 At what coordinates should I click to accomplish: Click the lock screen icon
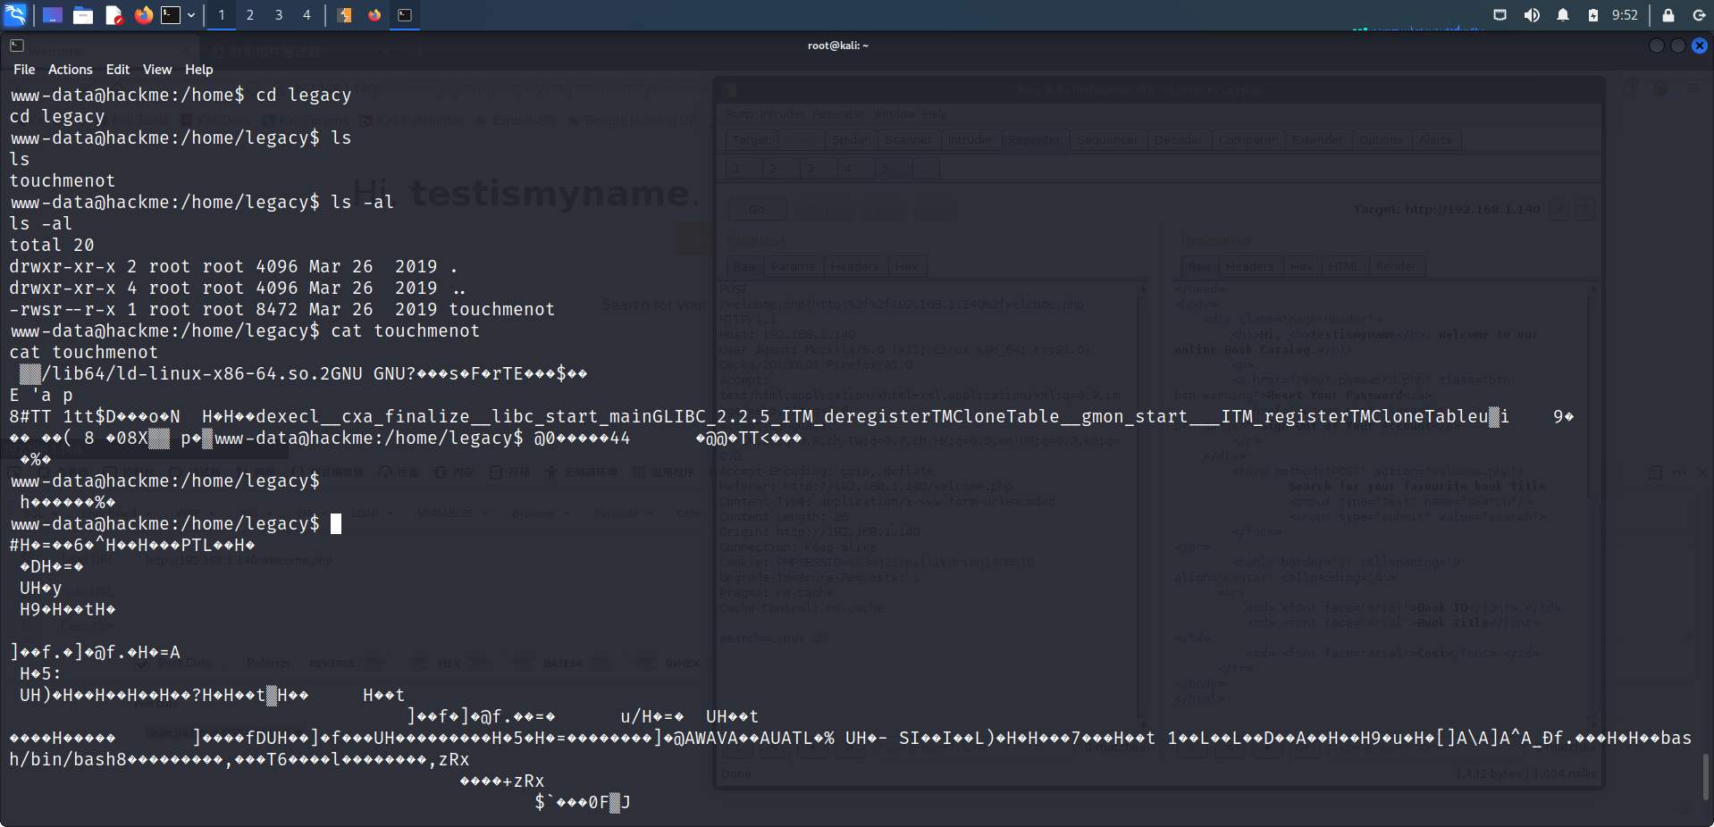click(x=1668, y=15)
